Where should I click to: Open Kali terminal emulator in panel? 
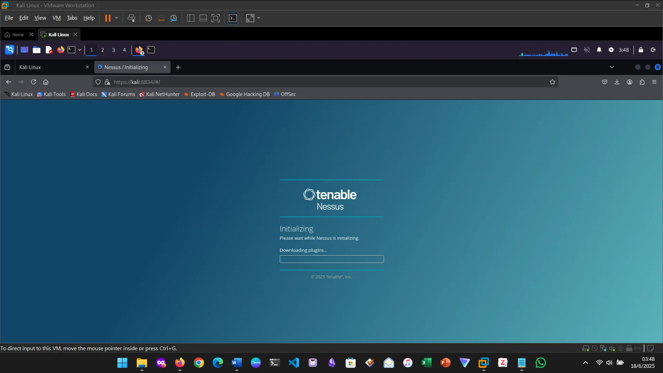71,50
